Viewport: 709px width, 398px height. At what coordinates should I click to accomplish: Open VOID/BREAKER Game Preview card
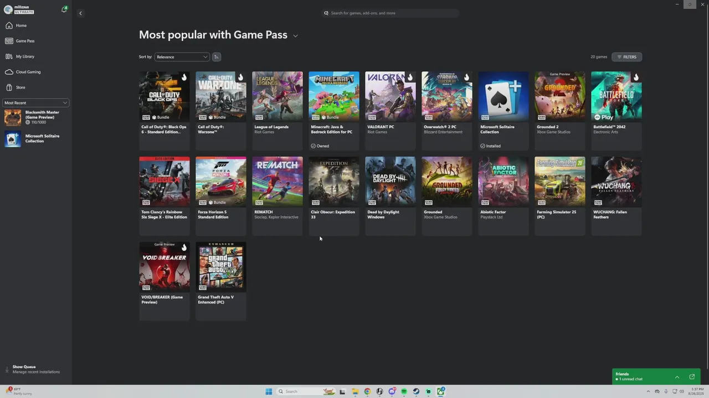point(165,281)
